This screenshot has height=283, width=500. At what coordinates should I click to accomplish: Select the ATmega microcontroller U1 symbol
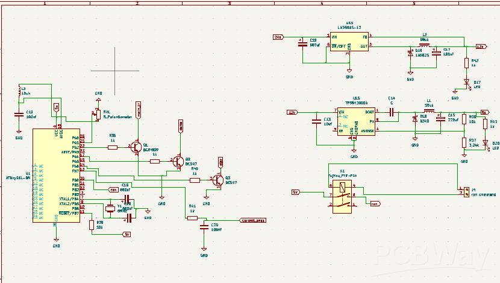pos(55,175)
